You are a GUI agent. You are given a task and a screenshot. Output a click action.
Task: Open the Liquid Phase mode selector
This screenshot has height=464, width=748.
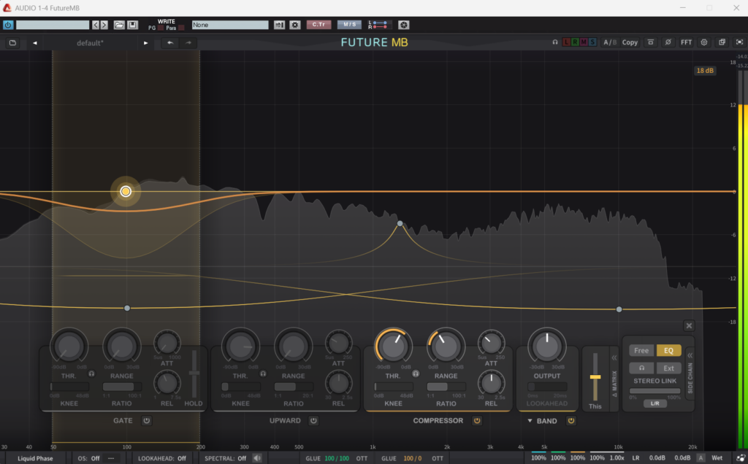(x=35, y=458)
